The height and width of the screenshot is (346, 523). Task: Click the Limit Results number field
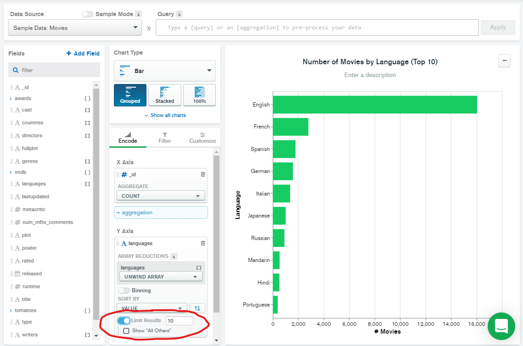click(179, 321)
